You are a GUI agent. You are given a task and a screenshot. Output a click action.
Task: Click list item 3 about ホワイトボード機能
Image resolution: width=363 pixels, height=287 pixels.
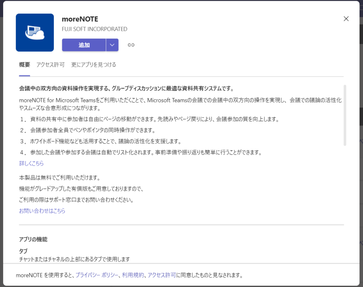click(101, 141)
